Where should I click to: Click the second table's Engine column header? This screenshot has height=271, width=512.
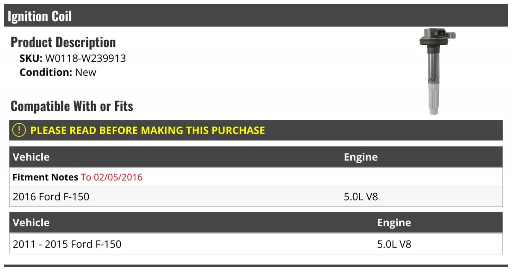tap(394, 223)
